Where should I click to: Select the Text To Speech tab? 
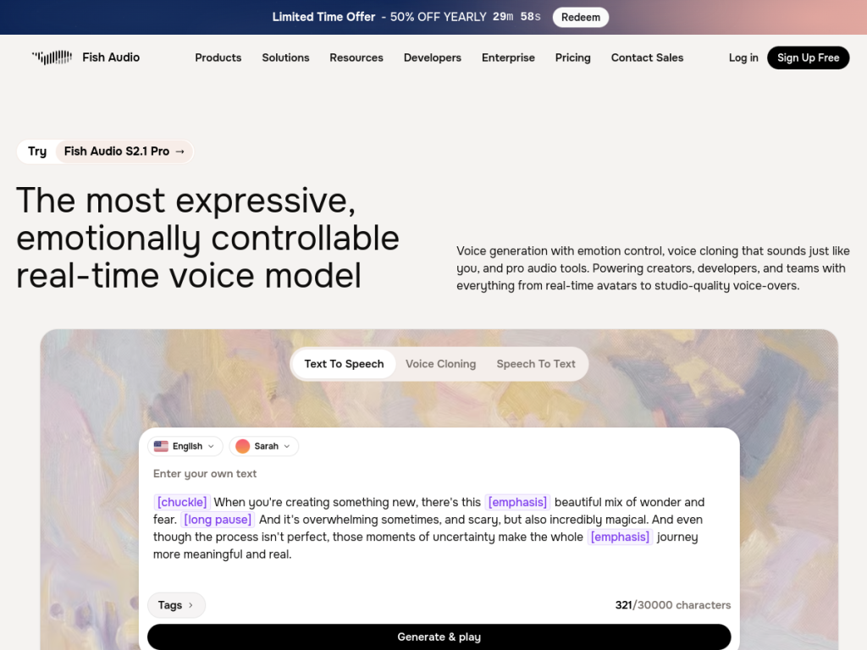coord(344,364)
